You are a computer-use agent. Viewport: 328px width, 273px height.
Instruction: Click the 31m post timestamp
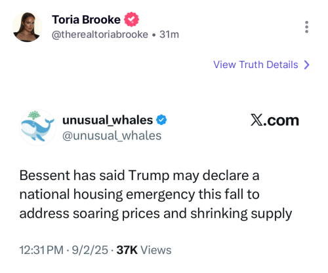pyautogui.click(x=169, y=35)
